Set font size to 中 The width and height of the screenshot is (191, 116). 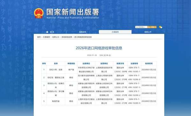(107, 55)
